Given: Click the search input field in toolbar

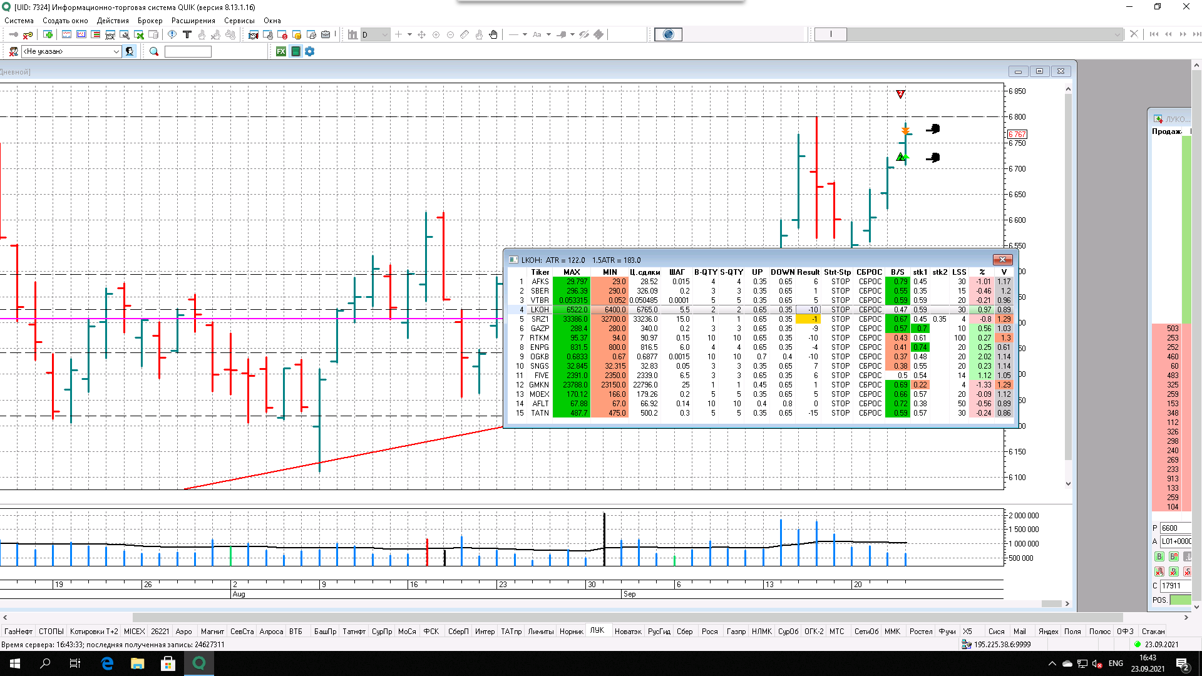Looking at the screenshot, I should tap(188, 51).
